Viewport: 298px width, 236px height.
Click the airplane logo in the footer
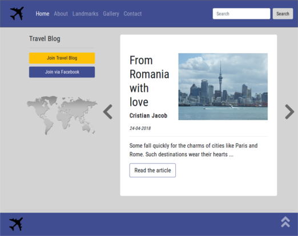coord(16,224)
